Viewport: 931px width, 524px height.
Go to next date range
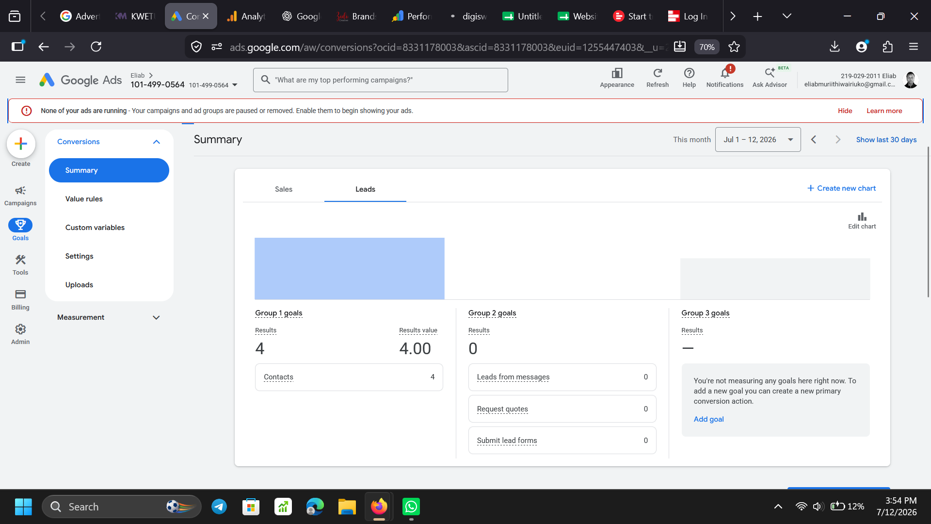(x=837, y=140)
